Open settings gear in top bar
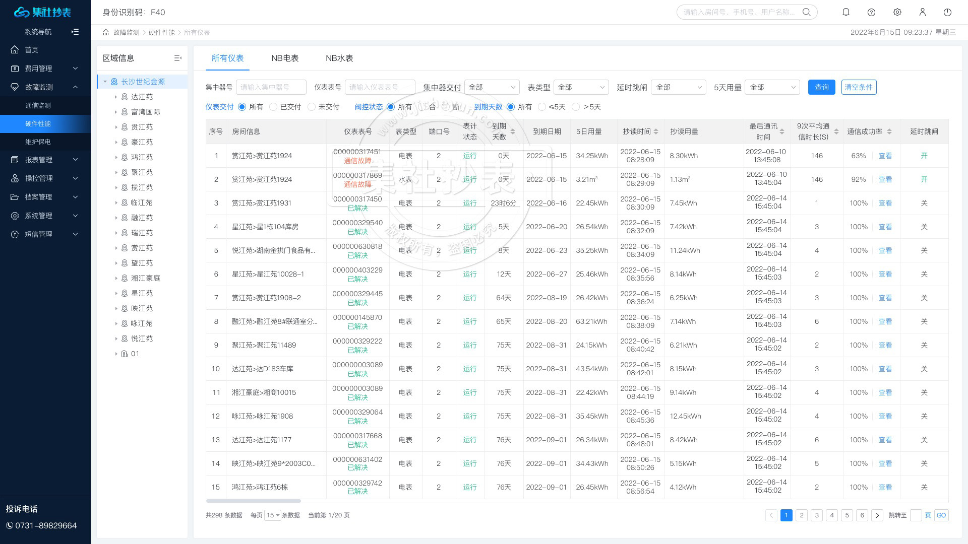This screenshot has width=968, height=544. [897, 12]
